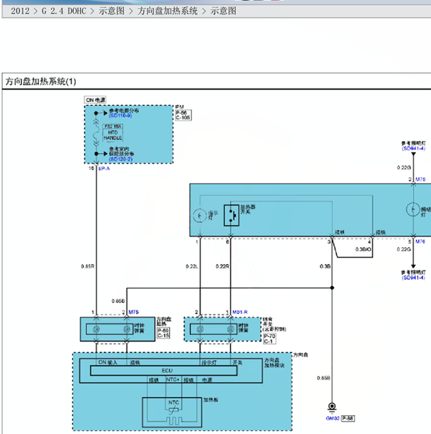Click the P-66 location box
The width and height of the screenshot is (431, 434).
(182, 113)
